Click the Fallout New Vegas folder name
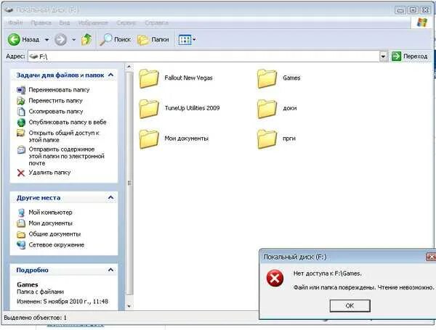This screenshot has width=436, height=330. tap(188, 78)
